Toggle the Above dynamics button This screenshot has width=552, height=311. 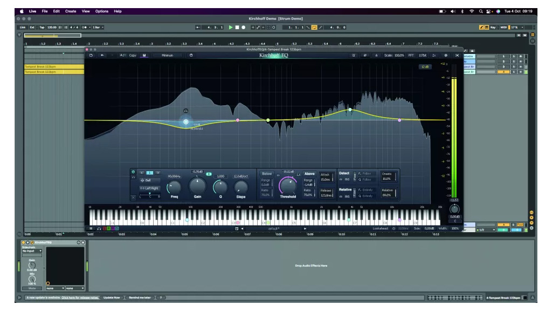[x=309, y=174]
